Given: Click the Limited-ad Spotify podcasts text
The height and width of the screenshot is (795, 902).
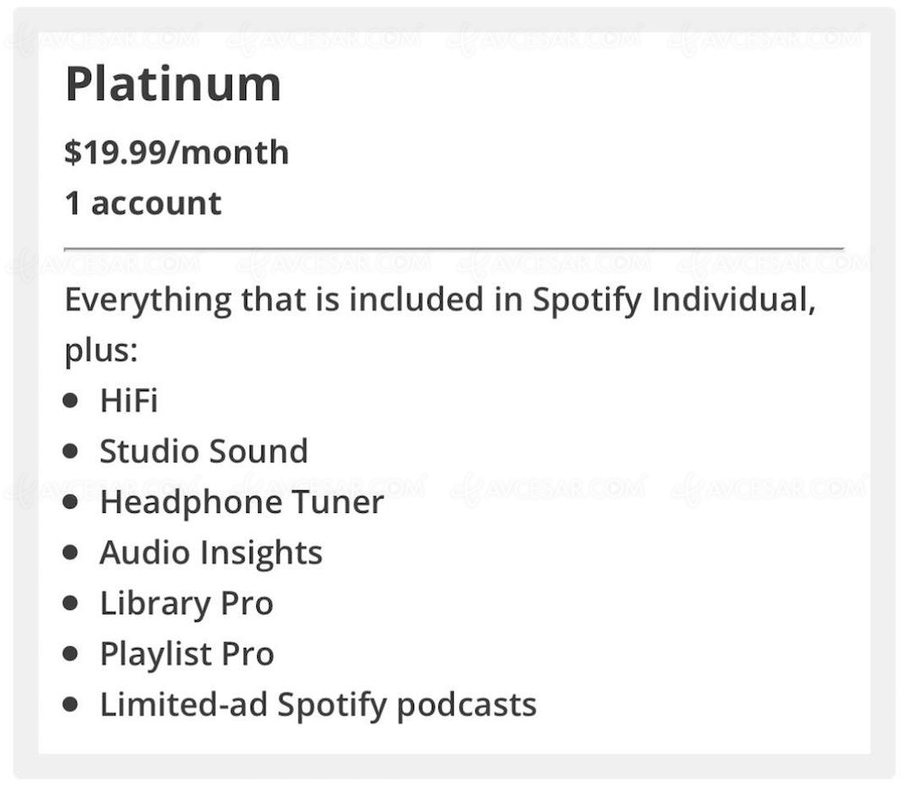Looking at the screenshot, I should (318, 705).
